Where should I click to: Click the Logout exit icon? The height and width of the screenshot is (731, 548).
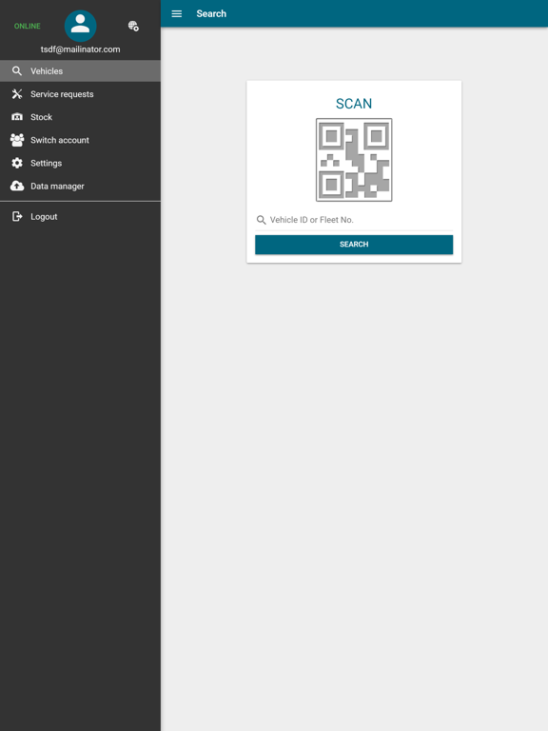click(x=17, y=216)
